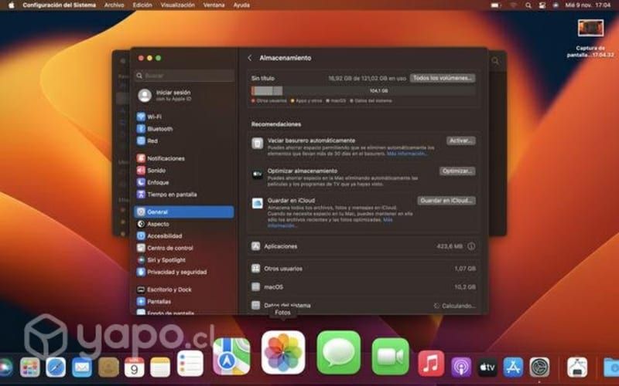Click Todos los volúmenes button
Image resolution: width=619 pixels, height=386 pixels.
443,78
